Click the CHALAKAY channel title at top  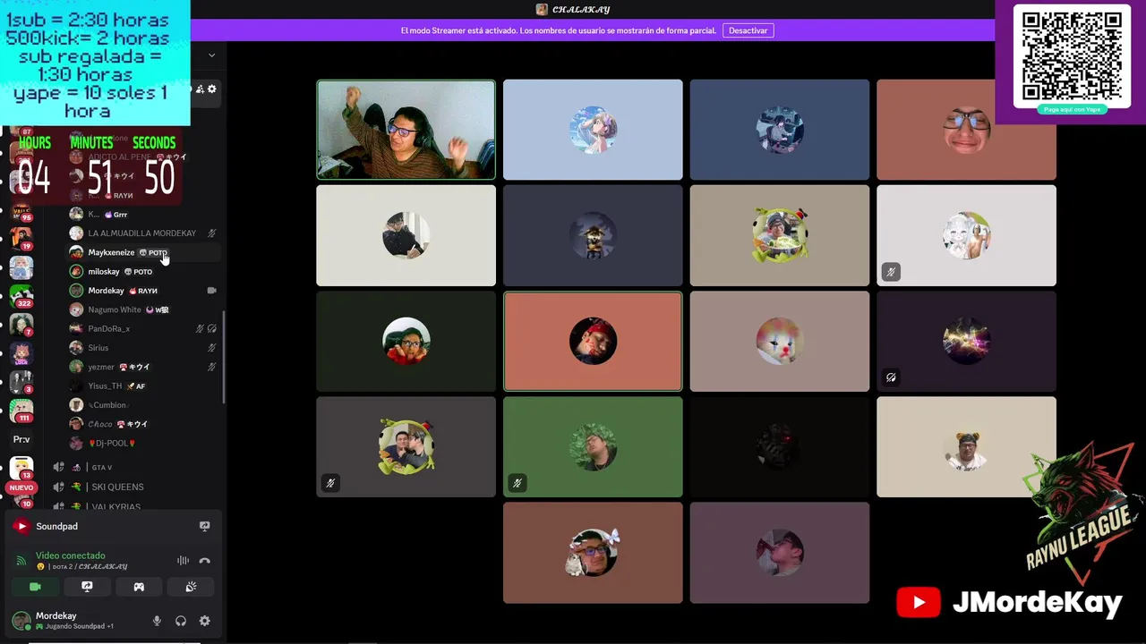(581, 9)
